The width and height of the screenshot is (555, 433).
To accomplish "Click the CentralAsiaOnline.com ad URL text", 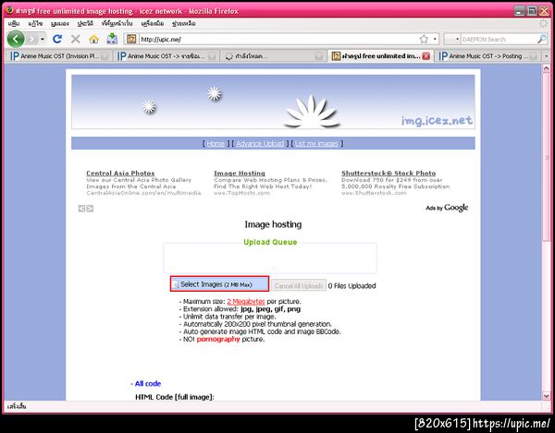I will point(143,193).
